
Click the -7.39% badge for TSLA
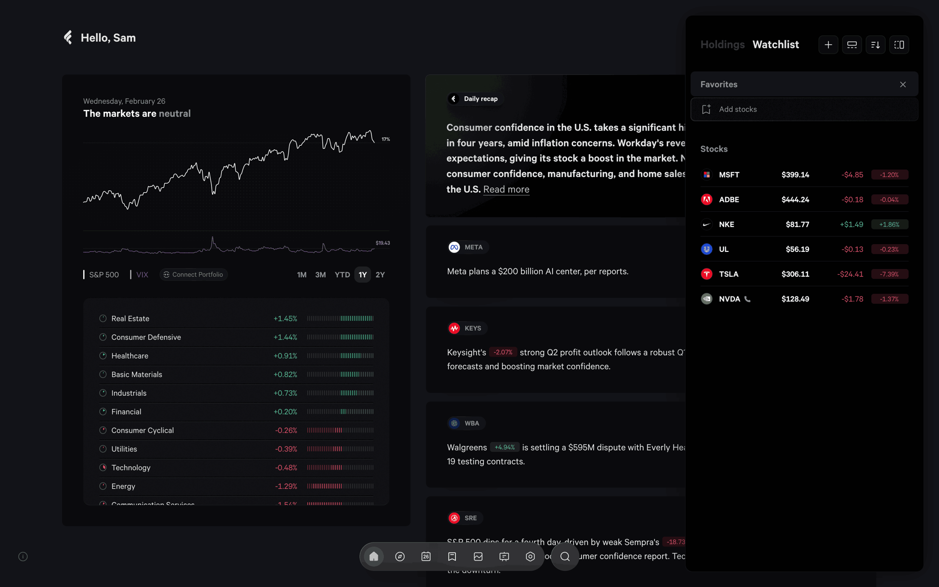point(889,274)
